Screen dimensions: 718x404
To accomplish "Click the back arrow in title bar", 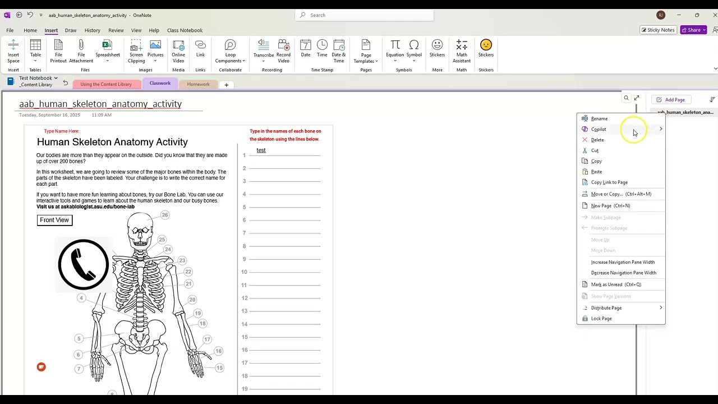I will tap(19, 15).
